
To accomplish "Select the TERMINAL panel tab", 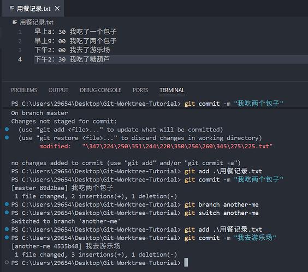I will click(172, 90).
